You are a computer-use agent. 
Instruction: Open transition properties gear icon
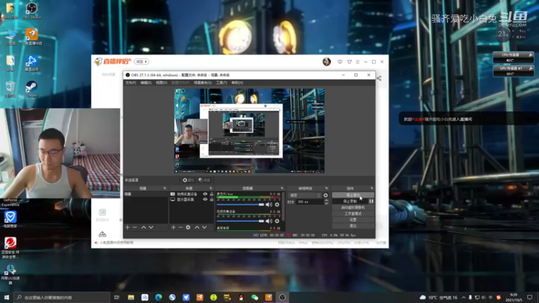point(325,195)
